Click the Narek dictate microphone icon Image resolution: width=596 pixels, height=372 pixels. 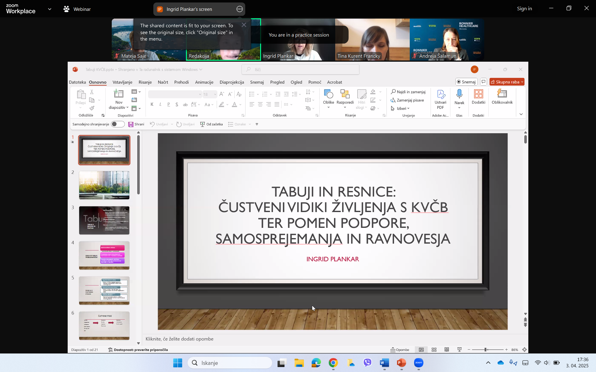pos(459,94)
